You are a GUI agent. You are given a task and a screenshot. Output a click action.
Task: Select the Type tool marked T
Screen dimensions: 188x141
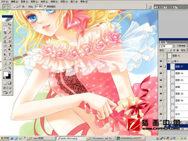pyautogui.click(x=10, y=55)
